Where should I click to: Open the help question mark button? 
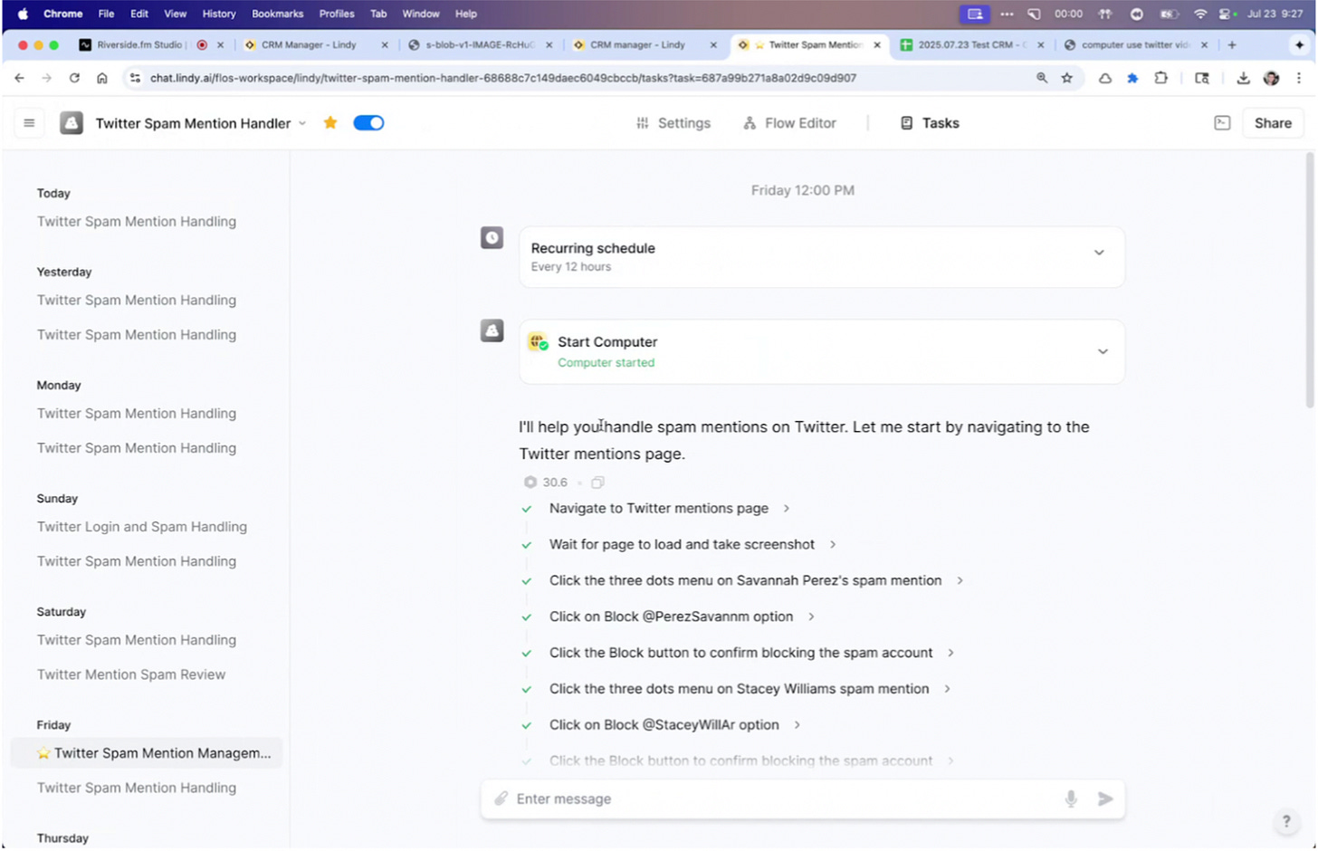click(x=1285, y=822)
